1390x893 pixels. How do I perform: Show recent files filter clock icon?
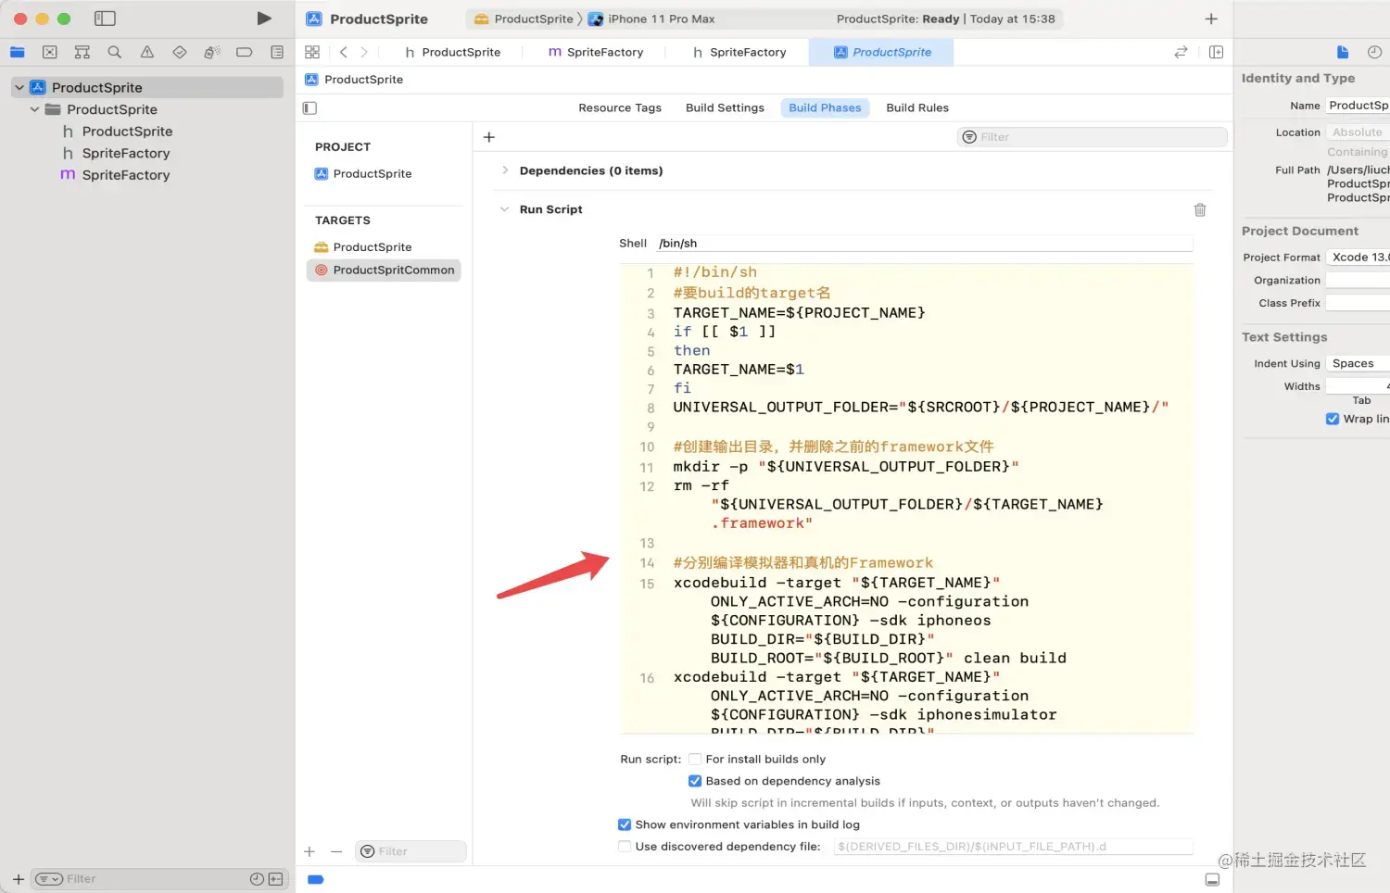click(x=257, y=878)
